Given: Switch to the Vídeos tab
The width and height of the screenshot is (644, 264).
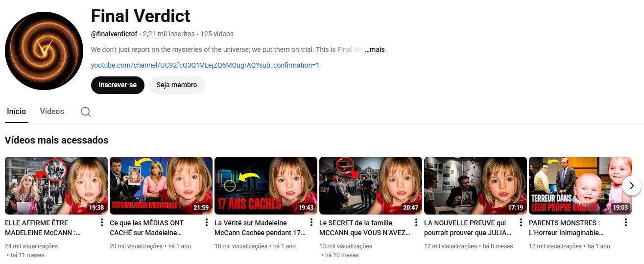Looking at the screenshot, I should coord(52,112).
